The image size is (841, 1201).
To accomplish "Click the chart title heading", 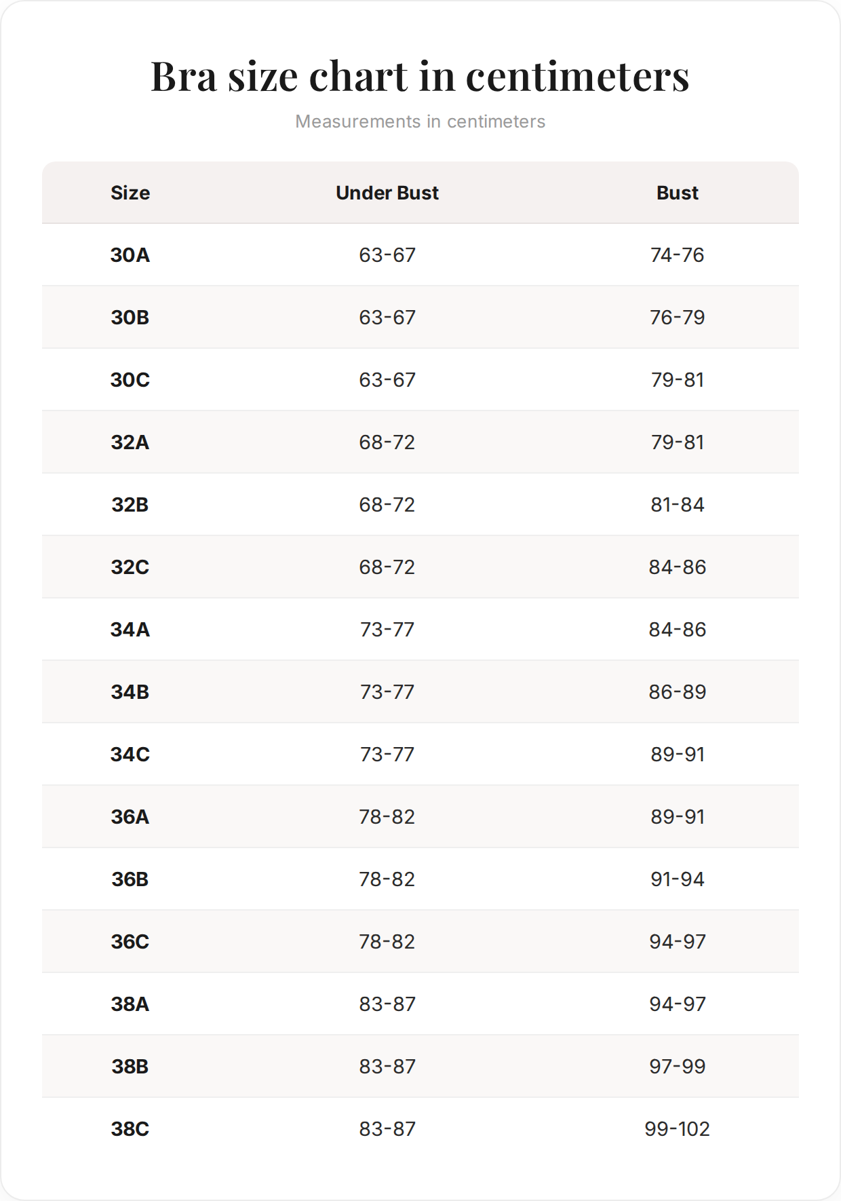I will pyautogui.click(x=420, y=76).
